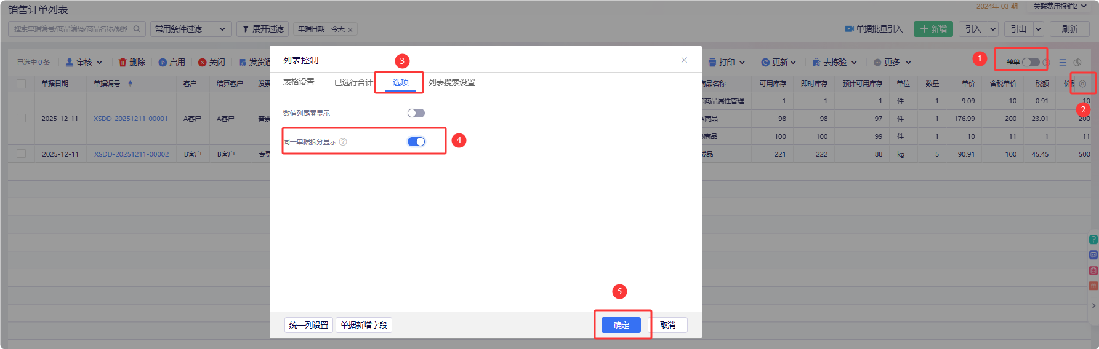Image resolution: width=1099 pixels, height=349 pixels.
Task: Expand the 打印 dropdown arrow
Action: coord(742,62)
